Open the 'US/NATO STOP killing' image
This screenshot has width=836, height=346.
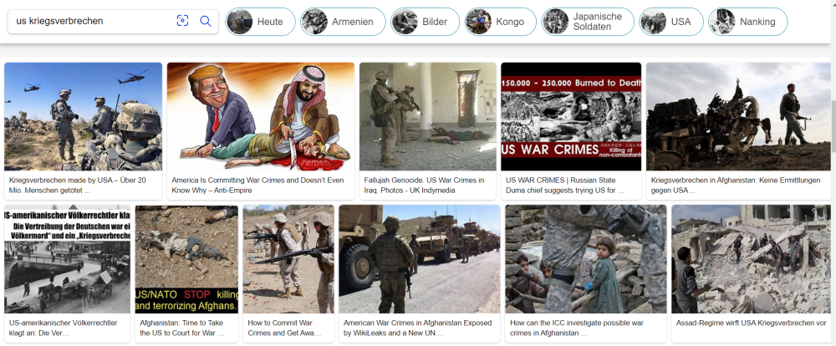pos(186,259)
